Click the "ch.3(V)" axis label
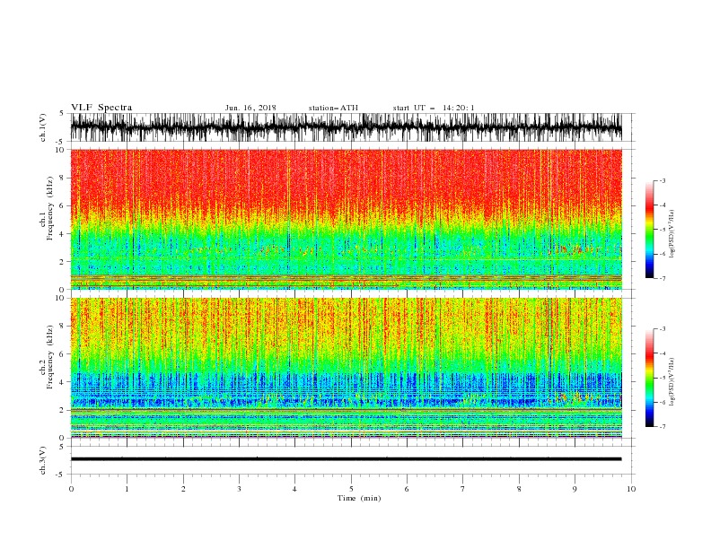The height and width of the screenshot is (549, 711). click(43, 460)
